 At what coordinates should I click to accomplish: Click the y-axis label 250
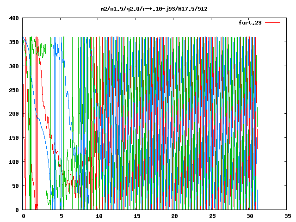pos(14,90)
